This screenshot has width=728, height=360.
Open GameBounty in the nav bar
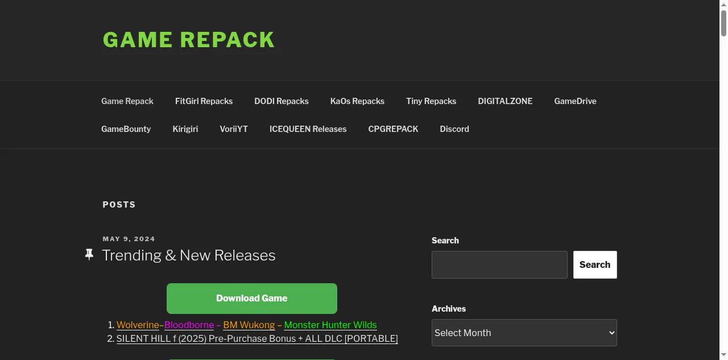pyautogui.click(x=126, y=129)
